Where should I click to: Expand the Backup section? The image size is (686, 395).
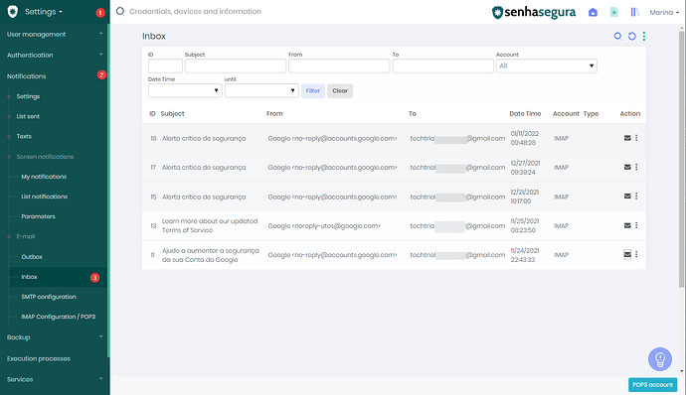[x=55, y=337]
